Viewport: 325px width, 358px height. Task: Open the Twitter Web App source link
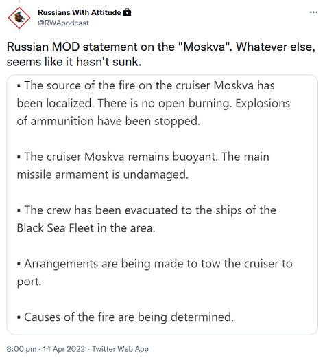[x=120, y=349]
